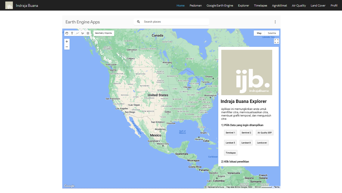Viewport: 342px width, 193px height.
Task: Open the three-dot options menu
Action: click(275, 22)
